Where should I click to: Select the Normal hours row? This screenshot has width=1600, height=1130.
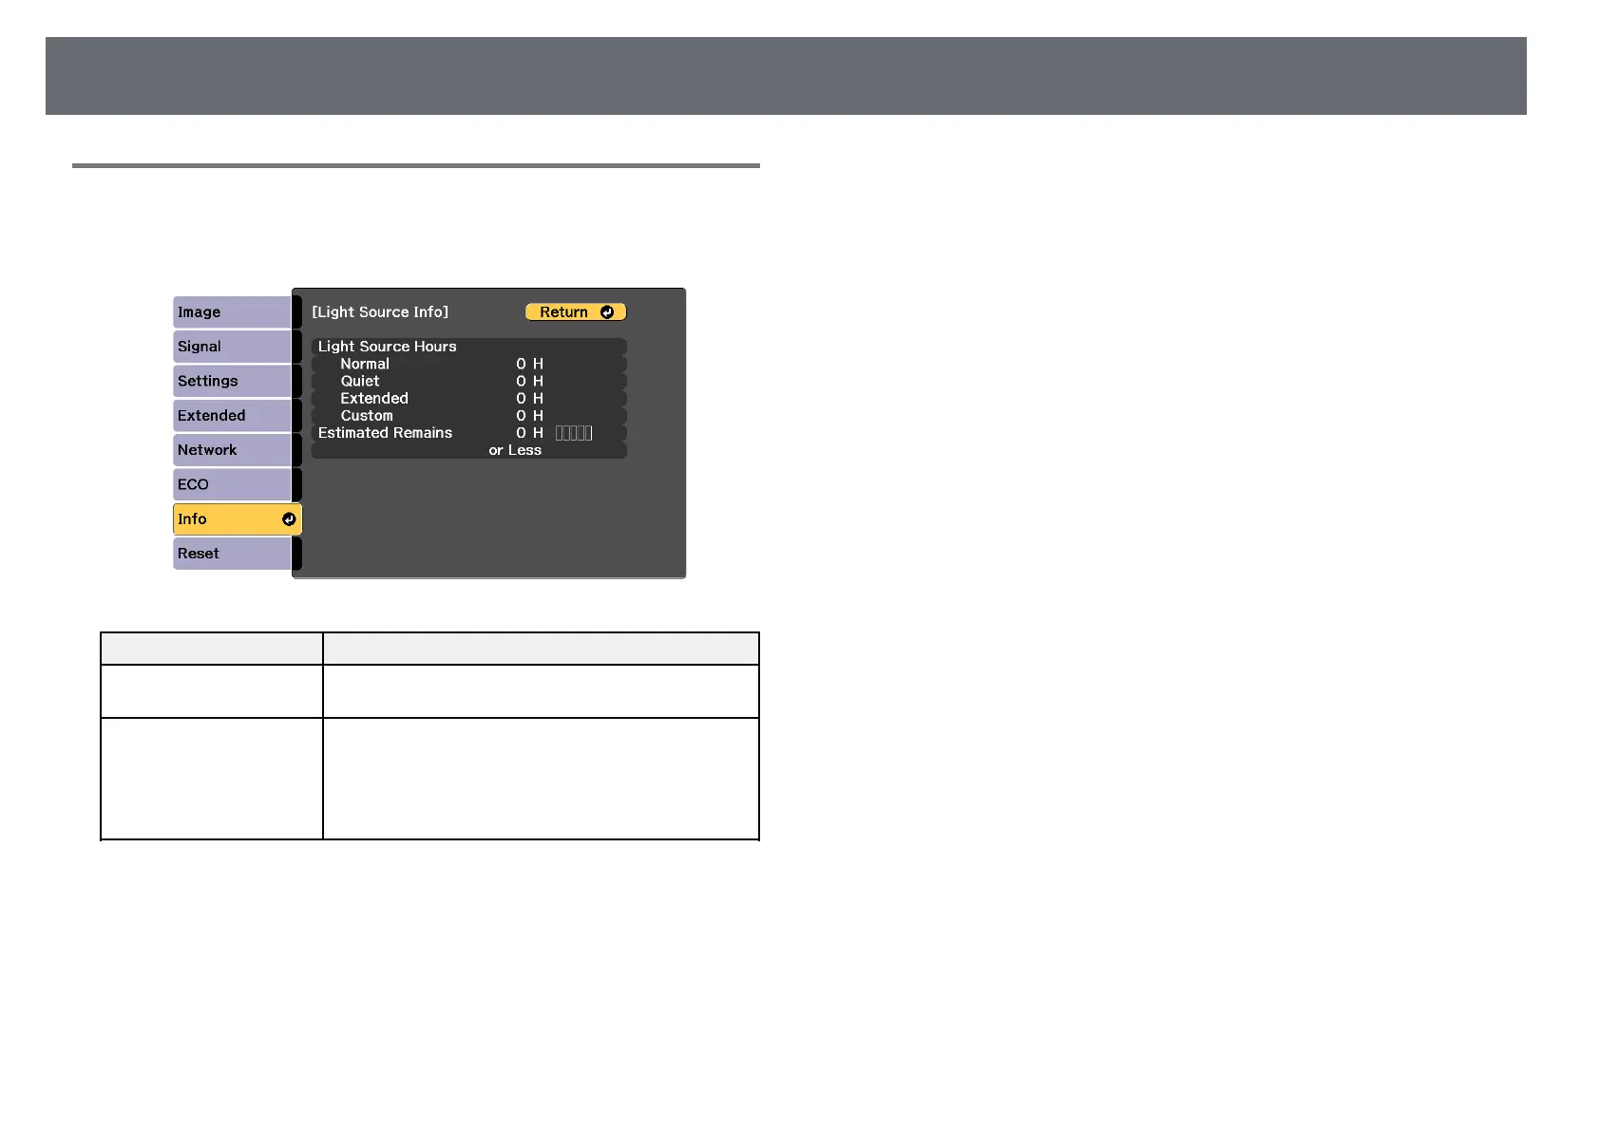[x=469, y=364]
